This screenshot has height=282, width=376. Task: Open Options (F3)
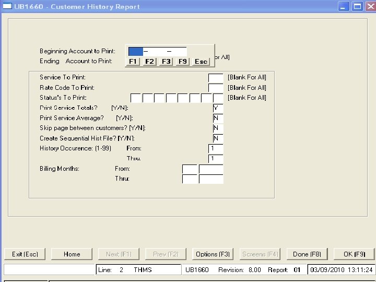click(213, 254)
